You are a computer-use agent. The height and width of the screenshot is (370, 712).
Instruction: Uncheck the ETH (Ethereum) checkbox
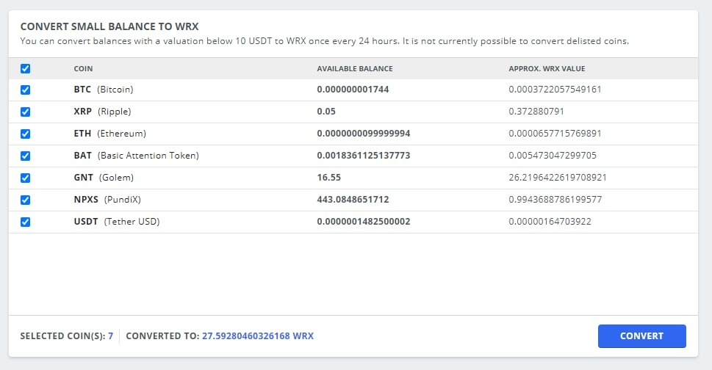[26, 134]
